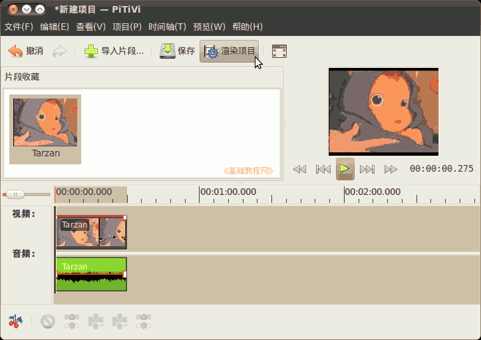The width and height of the screenshot is (481, 340).
Task: Click the greyed redo arrow icon
Action: click(59, 51)
